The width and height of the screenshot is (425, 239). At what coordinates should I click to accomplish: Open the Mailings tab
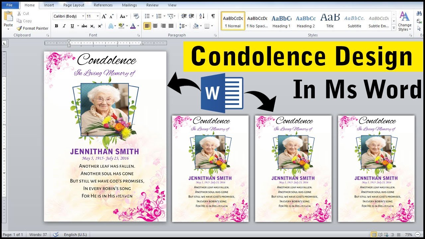[129, 5]
